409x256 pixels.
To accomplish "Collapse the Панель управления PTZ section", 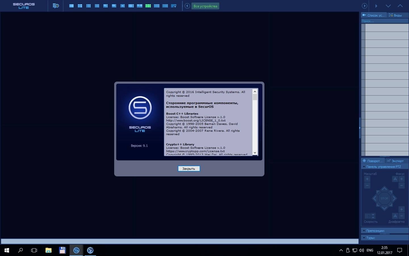I will click(385, 167).
